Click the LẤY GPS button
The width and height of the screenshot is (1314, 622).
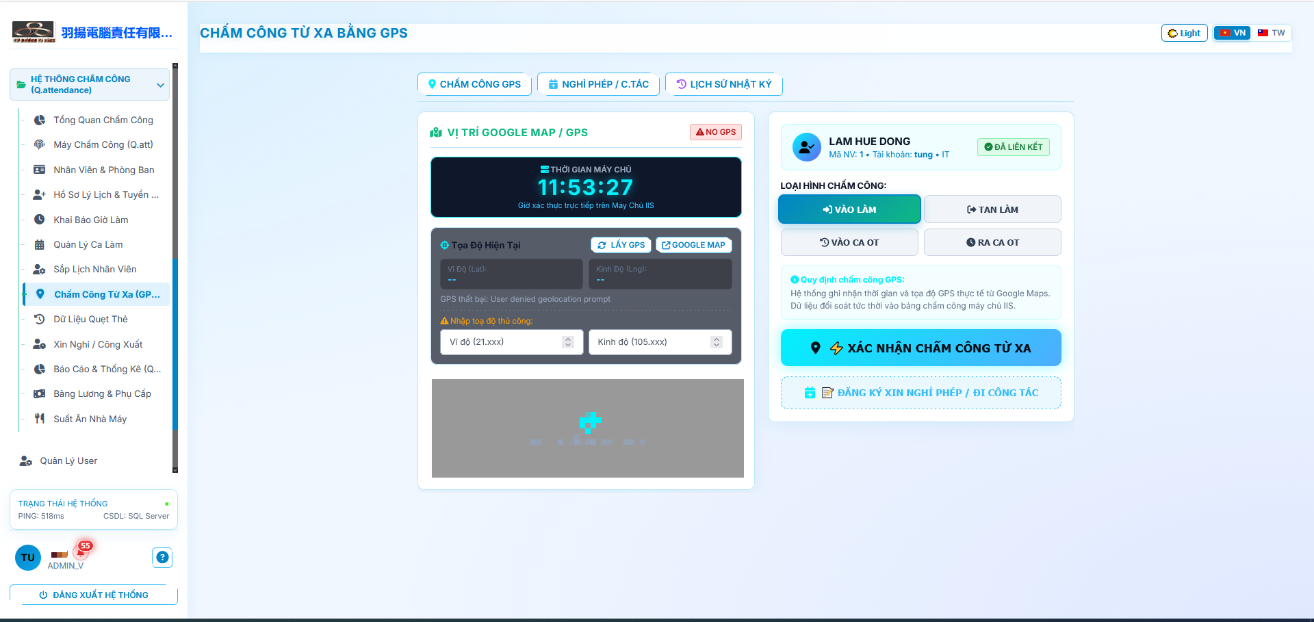coord(621,245)
